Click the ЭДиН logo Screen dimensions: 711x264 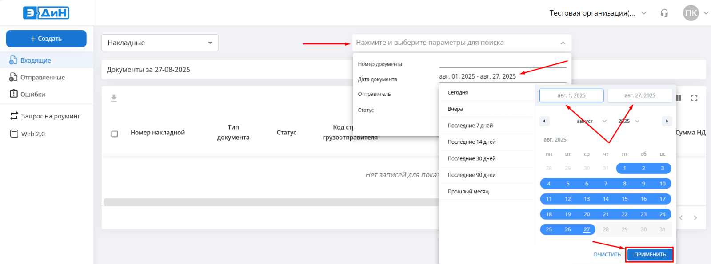(x=46, y=13)
